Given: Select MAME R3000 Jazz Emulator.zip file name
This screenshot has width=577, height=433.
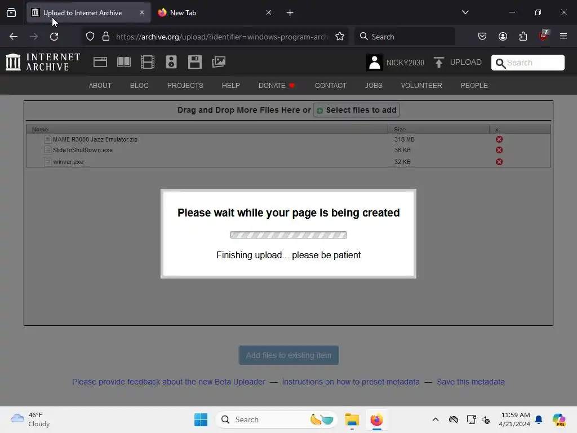Looking at the screenshot, I should click(x=95, y=140).
